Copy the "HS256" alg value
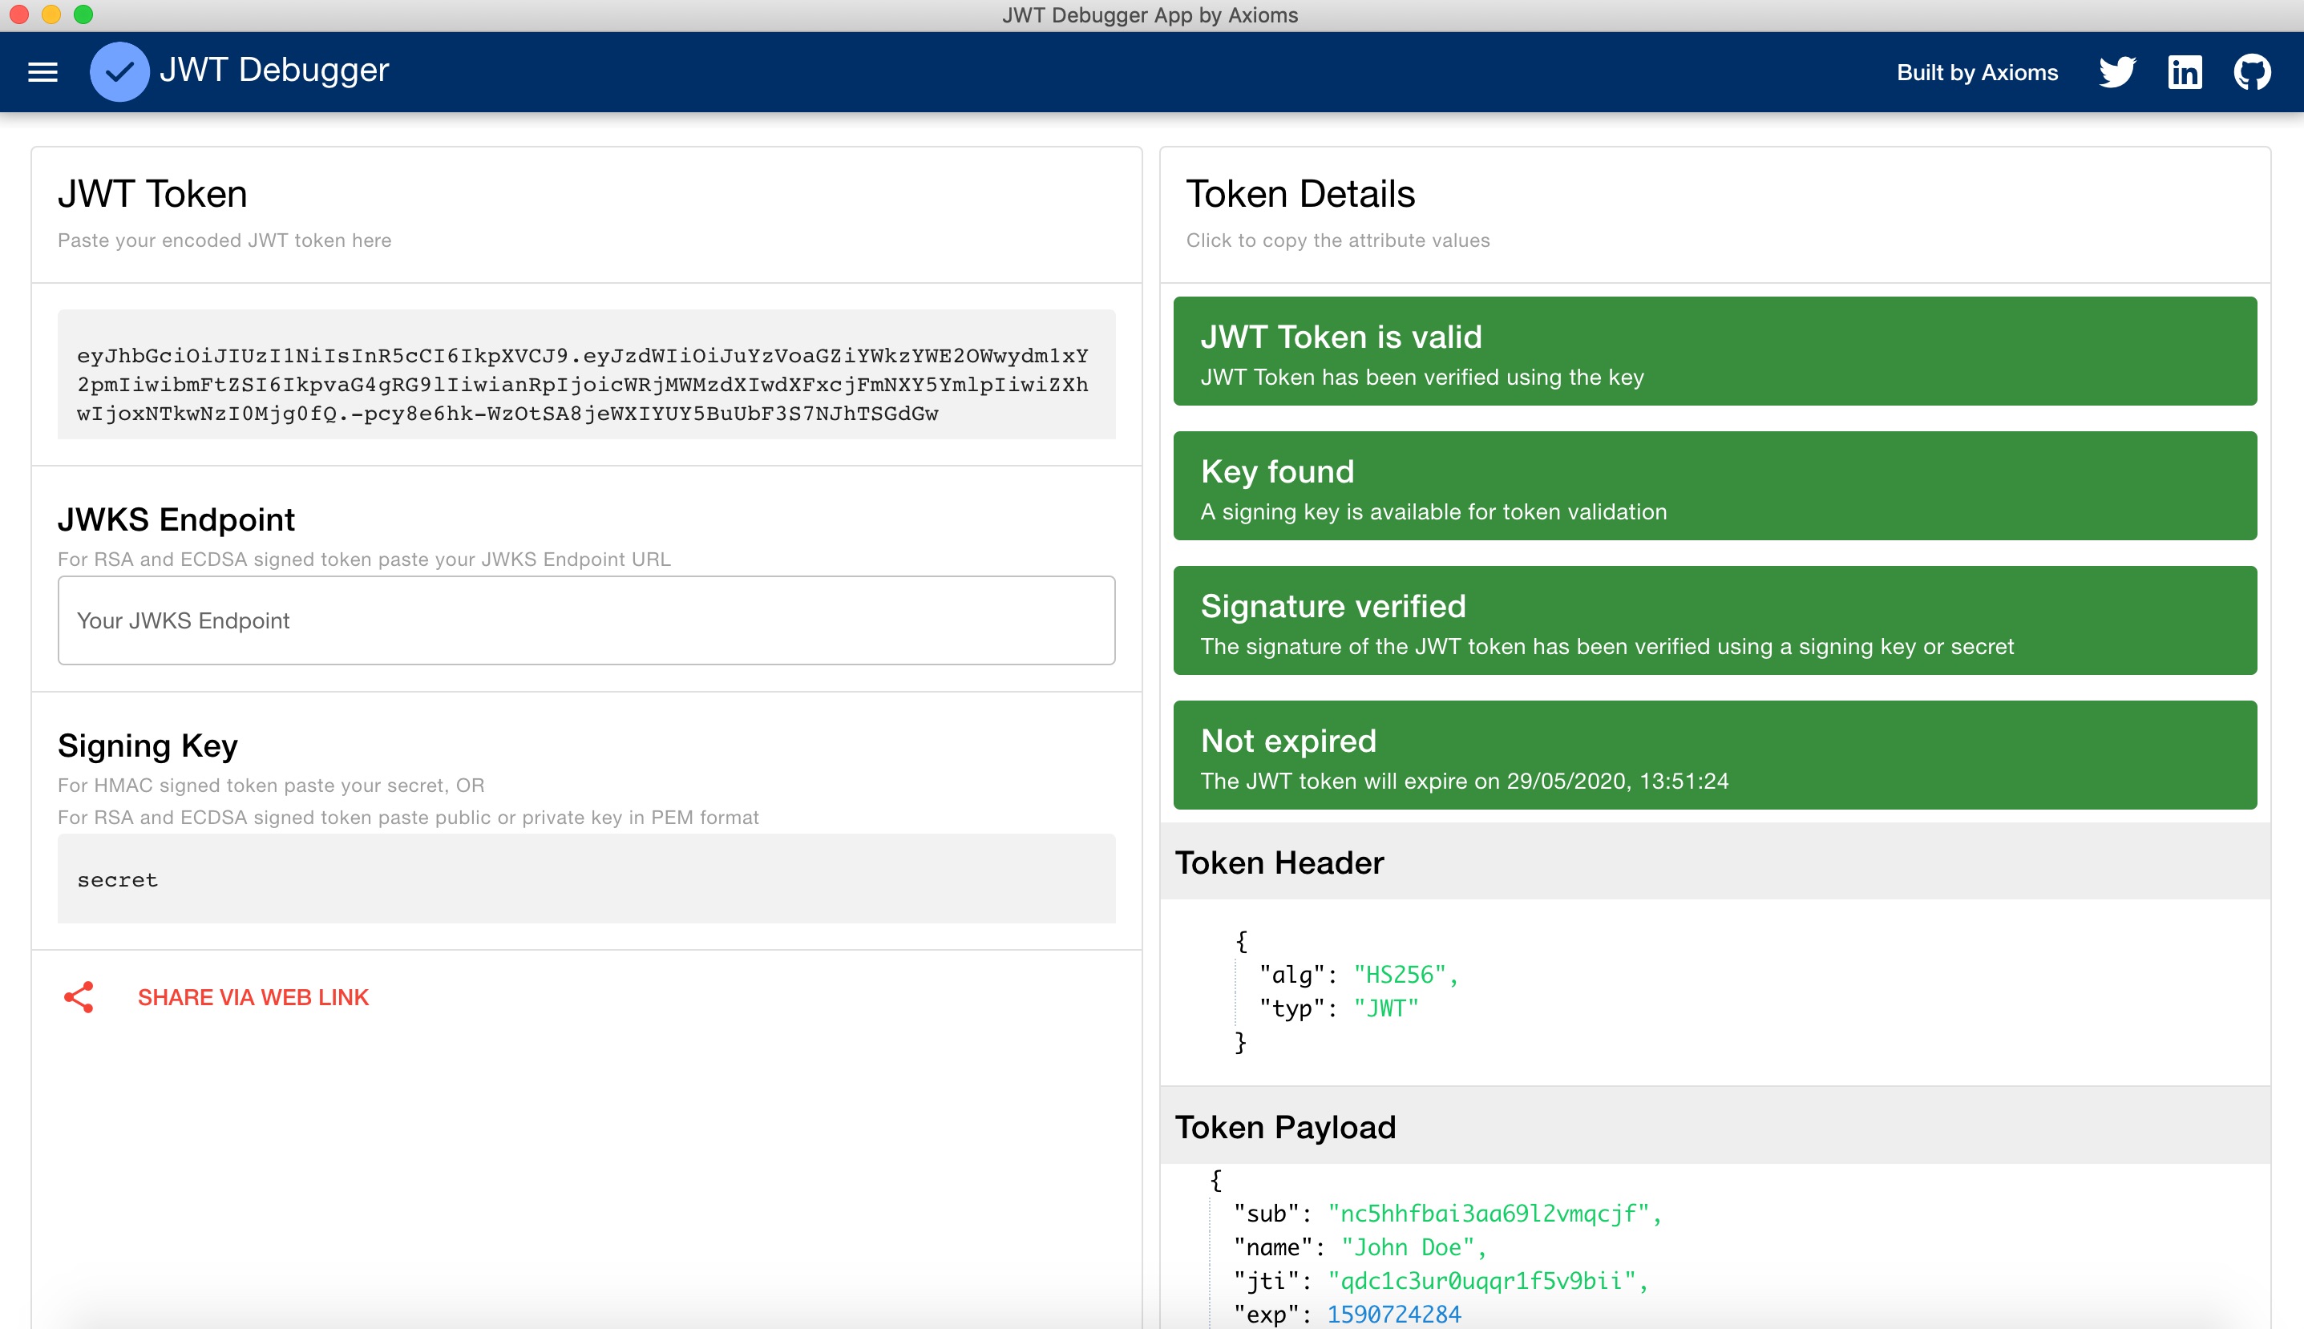Image resolution: width=2304 pixels, height=1329 pixels. pyautogui.click(x=1400, y=975)
